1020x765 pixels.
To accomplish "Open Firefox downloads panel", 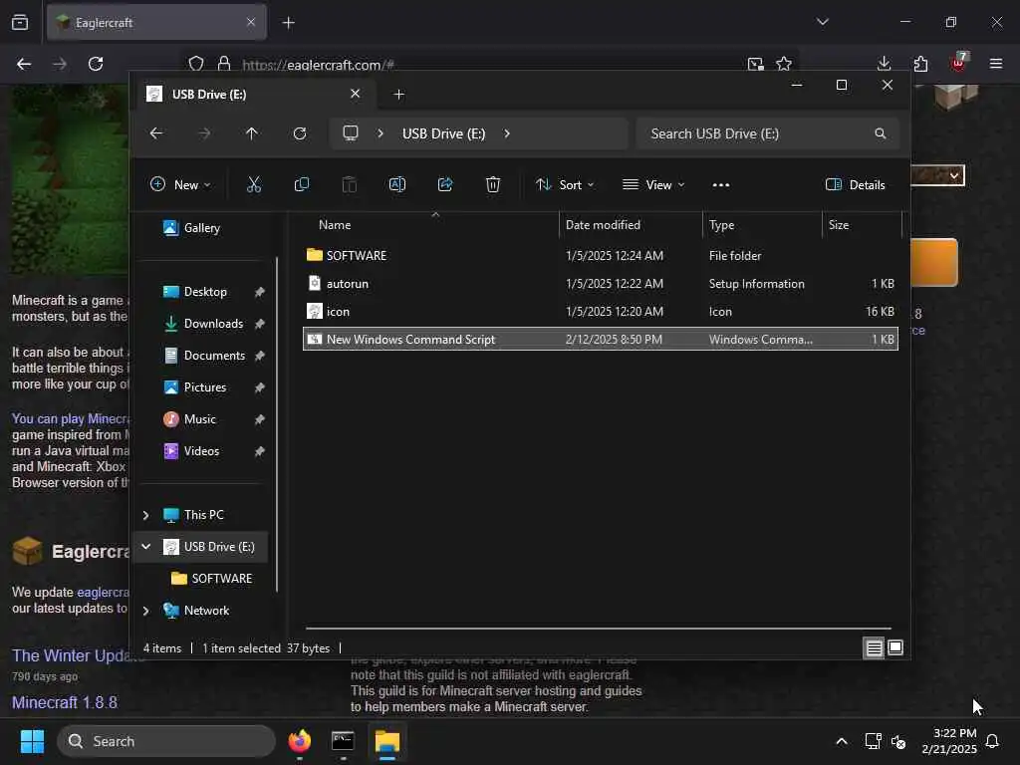I will [x=885, y=64].
